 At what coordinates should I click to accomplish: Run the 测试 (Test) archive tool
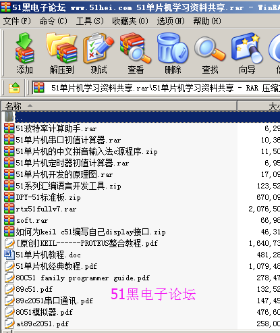[99, 53]
